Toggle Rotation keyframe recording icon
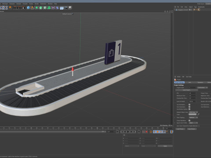The width and height of the screenshot is (211, 158). pyautogui.click(x=161, y=132)
